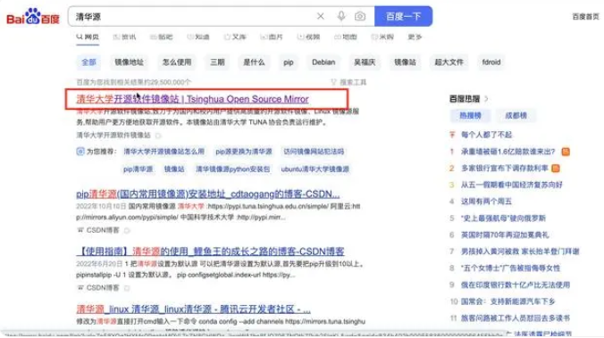
Task: Switch to the 资讯 tab
Action: pos(124,37)
